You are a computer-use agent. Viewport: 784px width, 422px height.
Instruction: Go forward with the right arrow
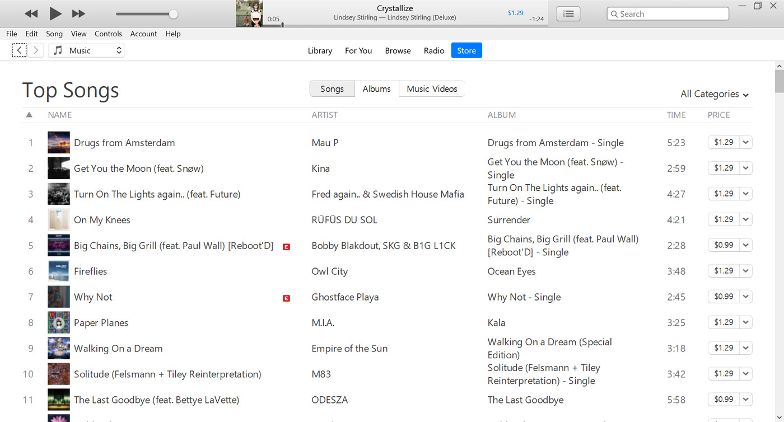36,50
